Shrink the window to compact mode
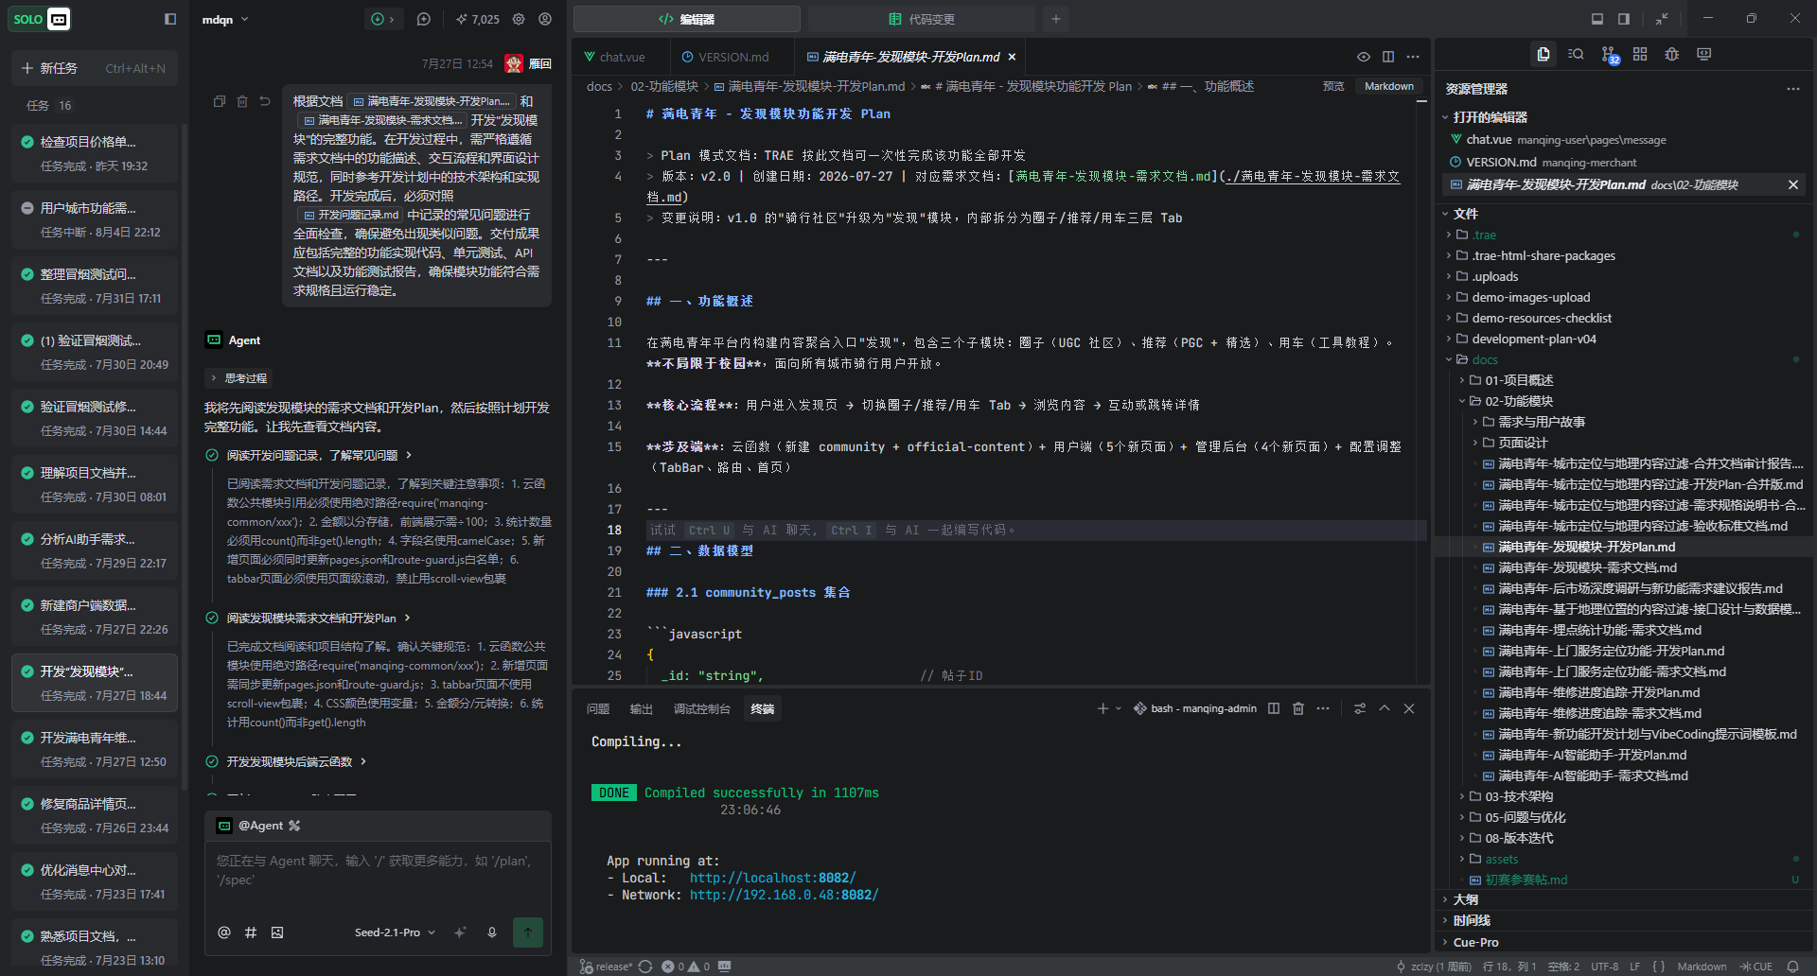The height and width of the screenshot is (976, 1817). 1662,19
